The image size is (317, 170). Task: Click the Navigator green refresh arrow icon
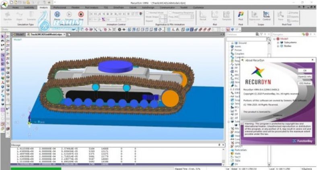pos(303,34)
